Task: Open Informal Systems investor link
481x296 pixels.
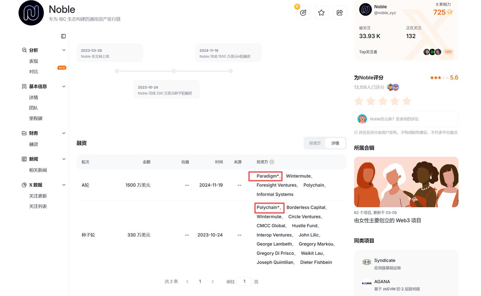Action: tap(275, 194)
